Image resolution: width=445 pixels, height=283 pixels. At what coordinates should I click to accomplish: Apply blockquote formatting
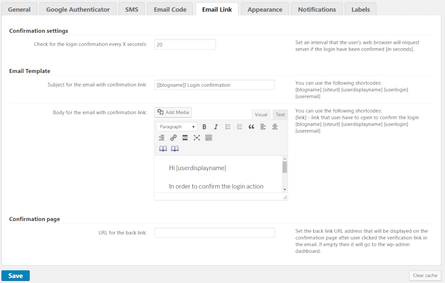point(251,127)
